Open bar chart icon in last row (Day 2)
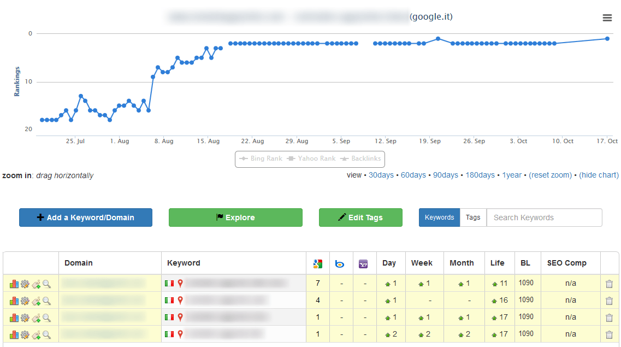 [x=14, y=335]
